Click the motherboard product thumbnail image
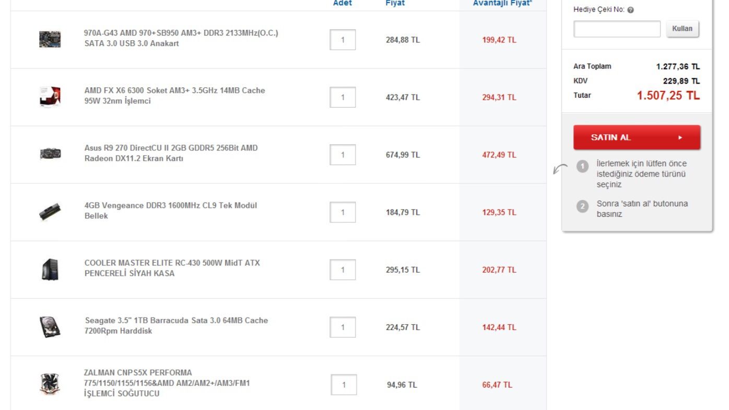The width and height of the screenshot is (729, 410). coord(50,40)
